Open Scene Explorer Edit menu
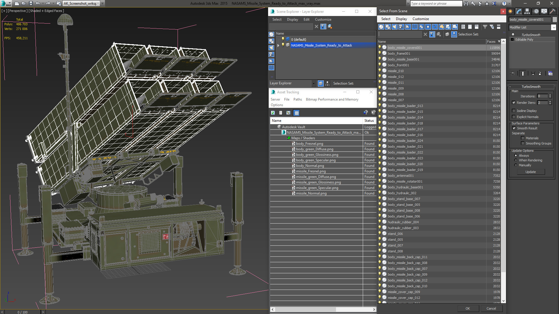This screenshot has height=314, width=559. 306,19
